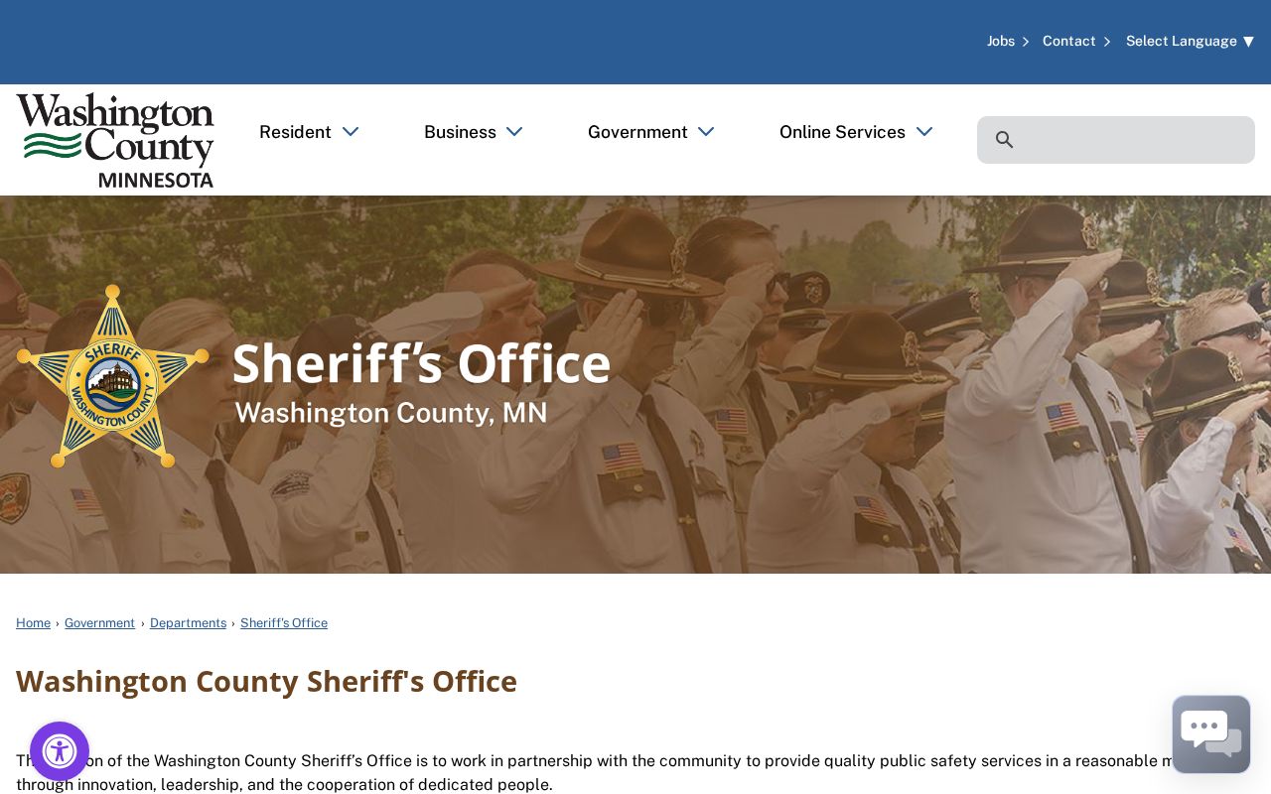
Task: Click the Washington County Minnesota logo
Action: pyautogui.click(x=115, y=140)
